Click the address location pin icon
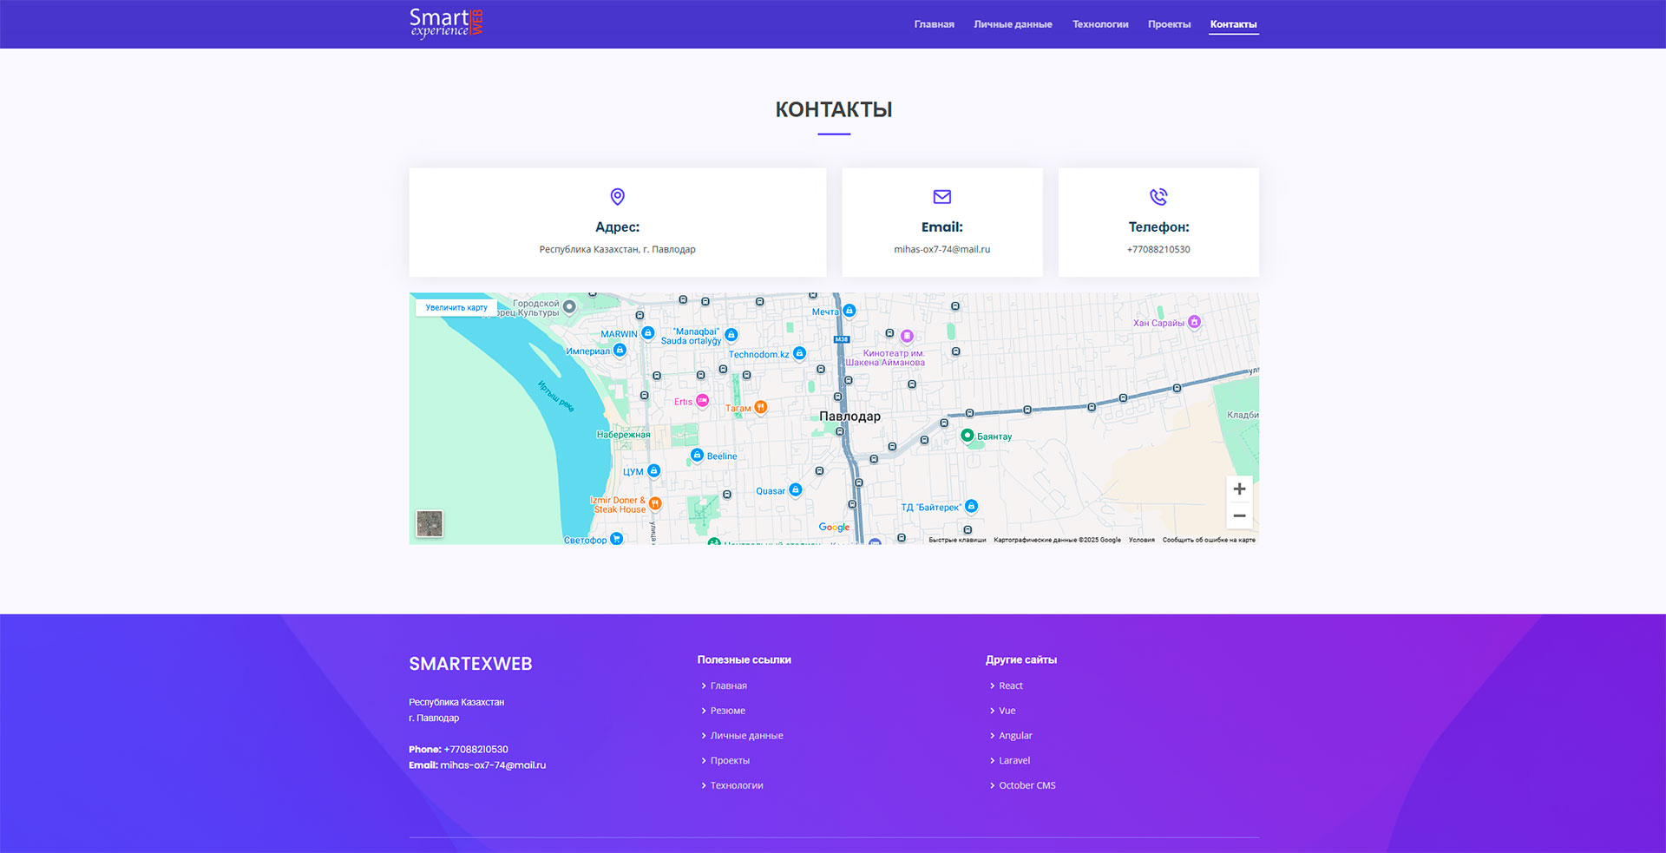This screenshot has height=853, width=1666. click(x=617, y=197)
